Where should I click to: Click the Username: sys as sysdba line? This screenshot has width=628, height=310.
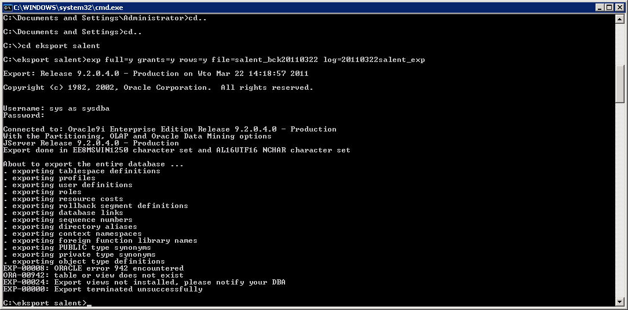pos(56,108)
